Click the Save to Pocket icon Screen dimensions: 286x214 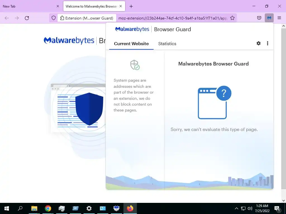click(259, 18)
